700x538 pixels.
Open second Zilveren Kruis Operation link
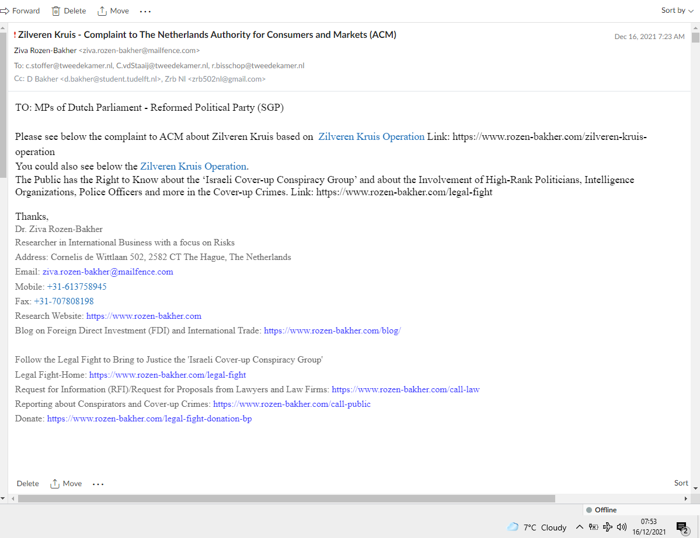pyautogui.click(x=193, y=166)
